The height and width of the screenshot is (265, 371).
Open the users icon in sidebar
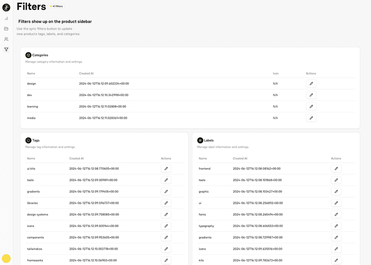6,39
